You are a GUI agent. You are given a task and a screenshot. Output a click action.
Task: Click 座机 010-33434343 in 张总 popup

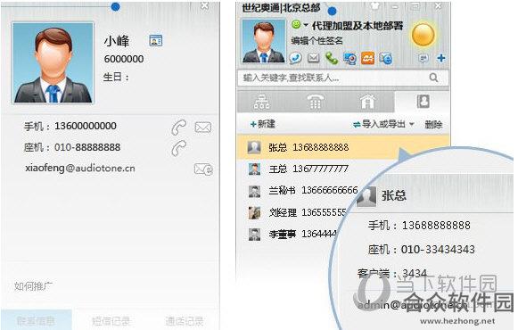coord(422,250)
